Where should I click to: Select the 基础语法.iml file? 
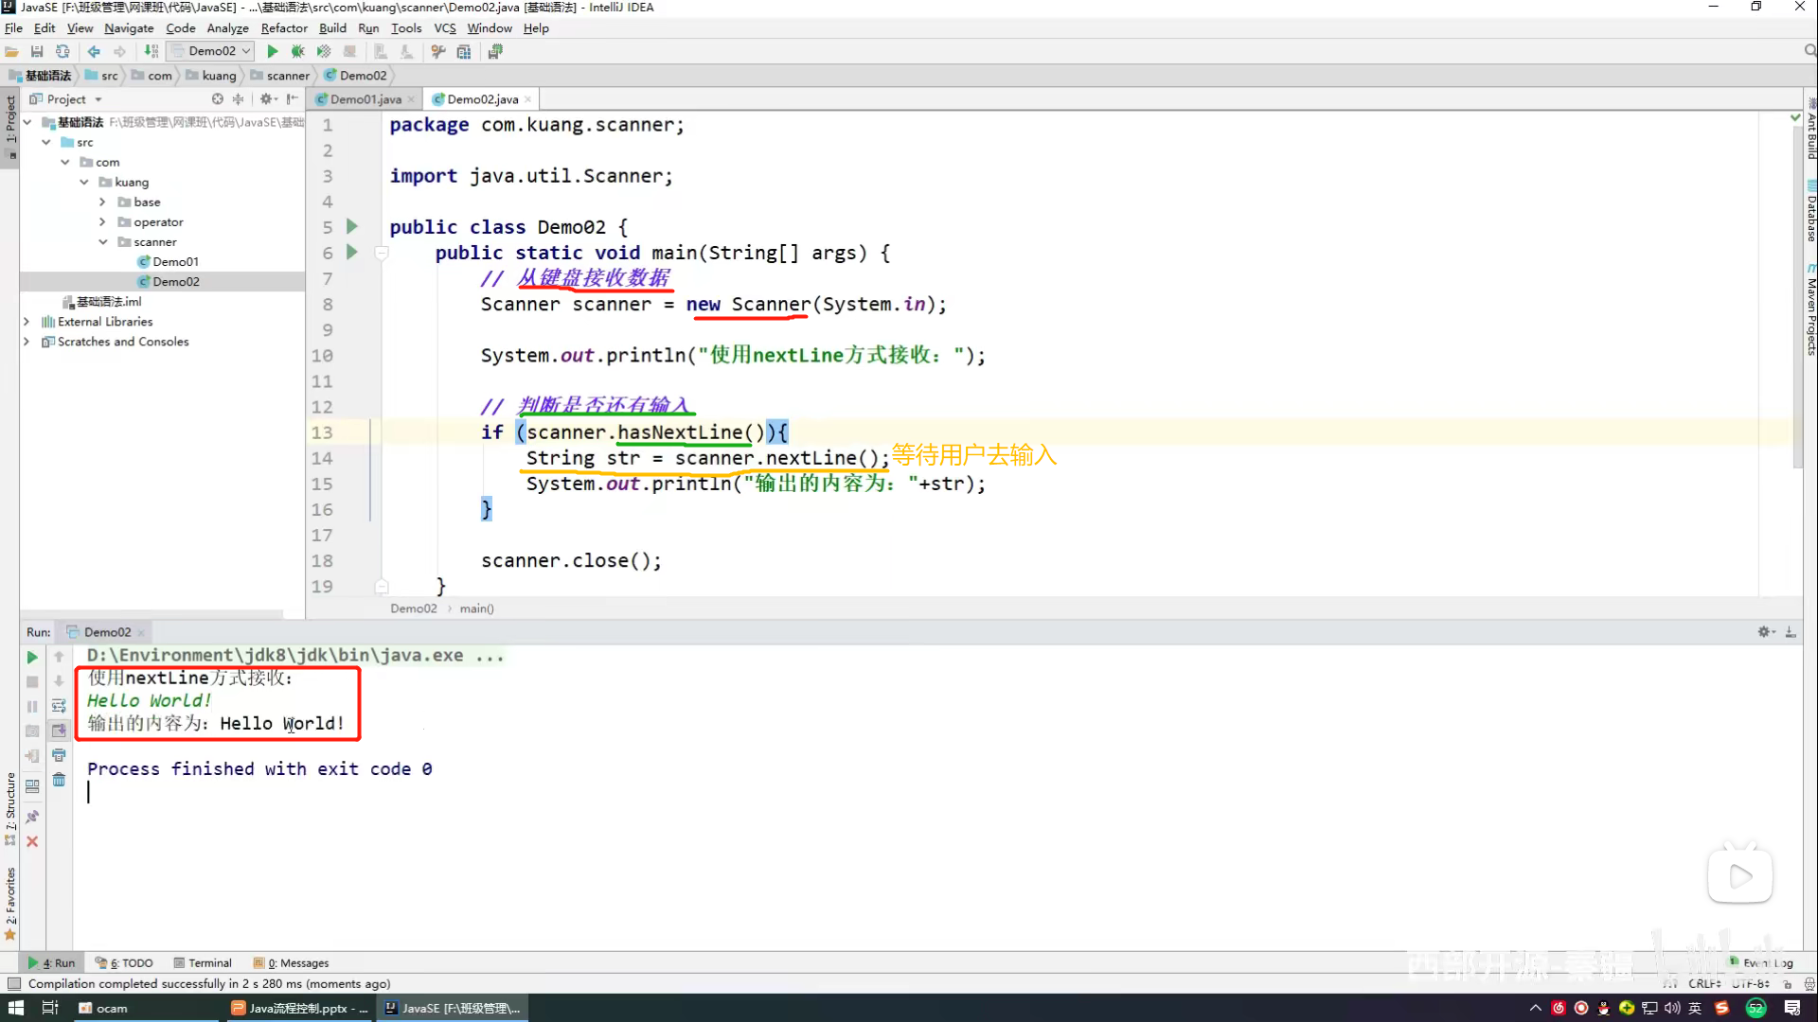click(x=101, y=302)
